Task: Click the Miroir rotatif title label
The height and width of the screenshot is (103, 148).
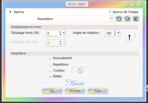Action: pyautogui.click(x=77, y=4)
